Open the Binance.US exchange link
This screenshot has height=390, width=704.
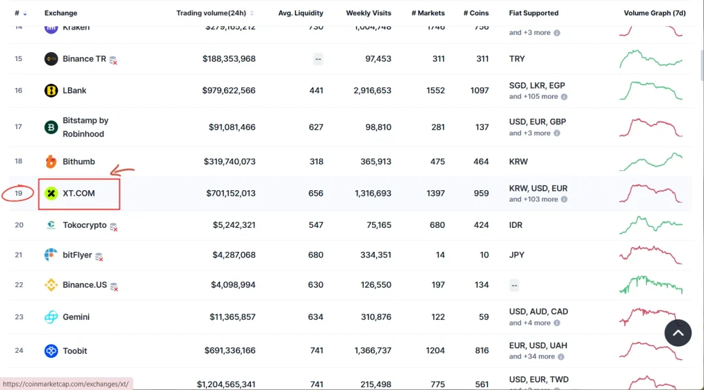coord(85,285)
